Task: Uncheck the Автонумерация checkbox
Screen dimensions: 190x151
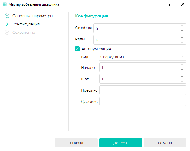Action: pos(77,49)
